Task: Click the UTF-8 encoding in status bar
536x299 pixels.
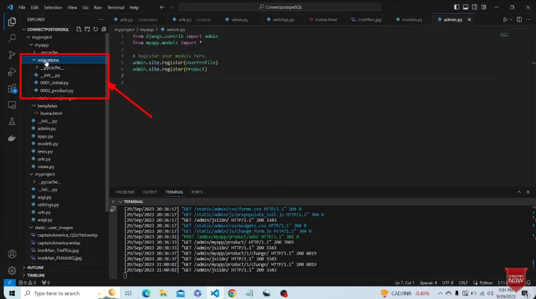Action: point(447,283)
